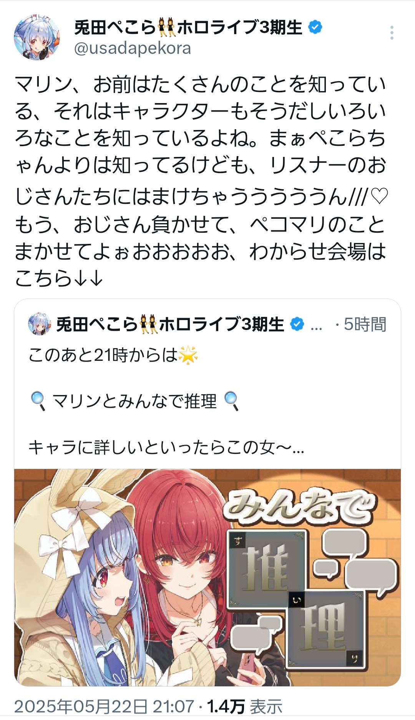This screenshot has height=720, width=415.
Task: Tap the right magnifying glass emoji
Action: pos(232,401)
